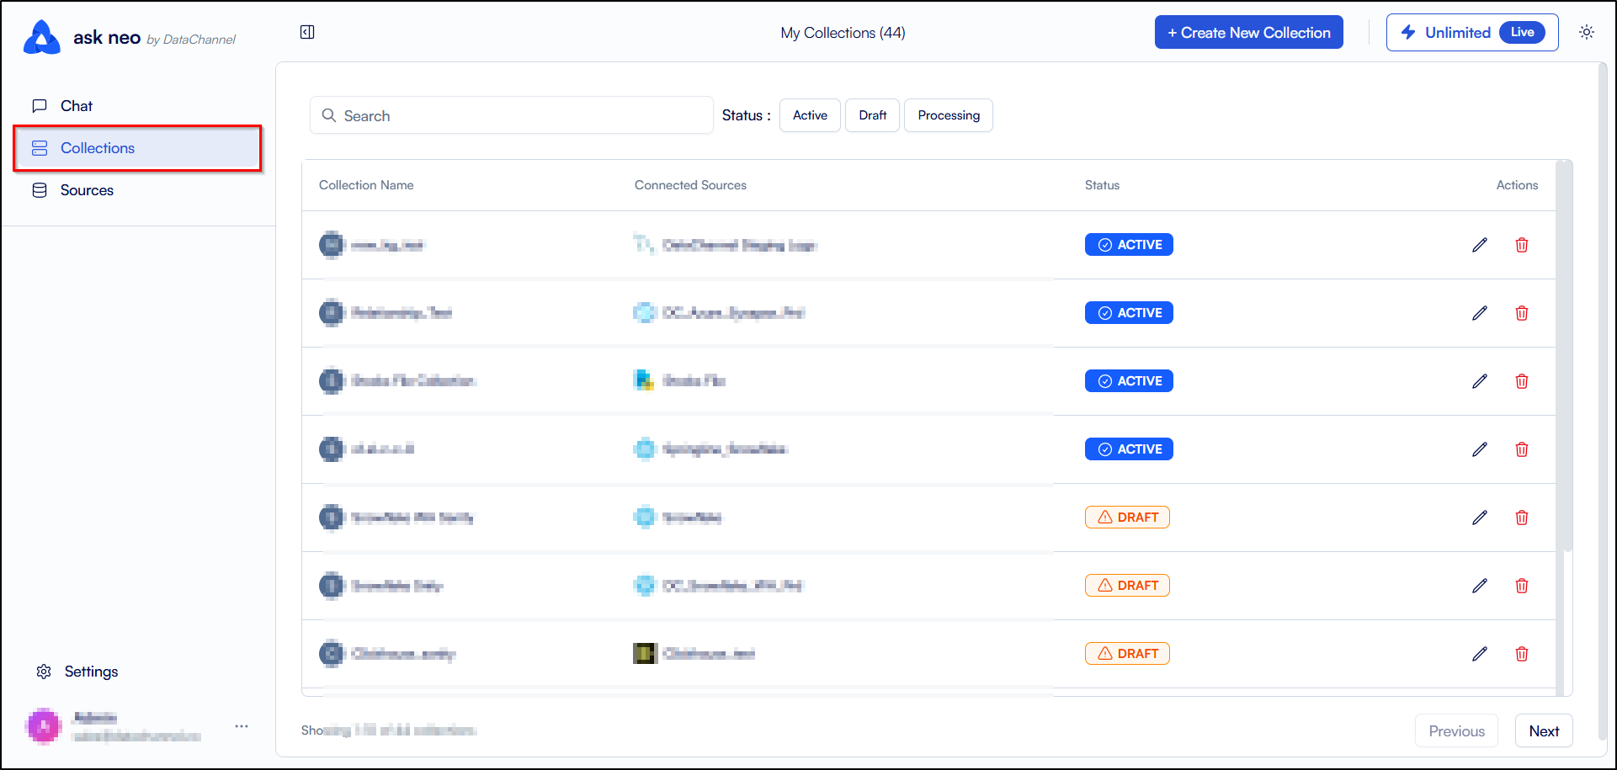The image size is (1617, 770).
Task: Filter collections by Processing status
Action: tap(949, 115)
